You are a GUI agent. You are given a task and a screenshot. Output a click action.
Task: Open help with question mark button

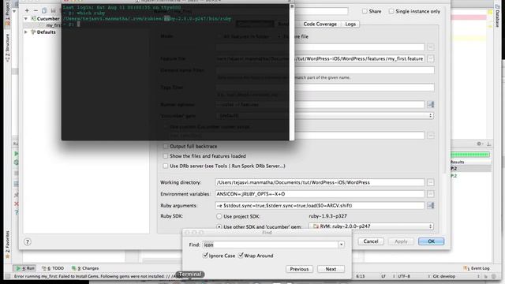28,242
